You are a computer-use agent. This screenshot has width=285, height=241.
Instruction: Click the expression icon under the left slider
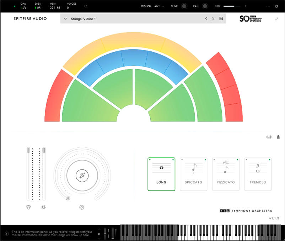pos(28,207)
